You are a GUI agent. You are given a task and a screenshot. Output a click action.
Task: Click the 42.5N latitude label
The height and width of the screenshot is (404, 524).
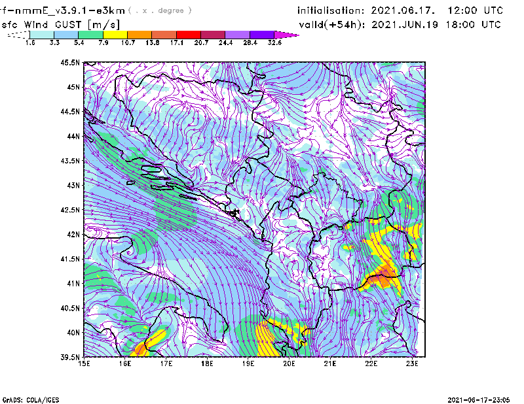point(70,210)
